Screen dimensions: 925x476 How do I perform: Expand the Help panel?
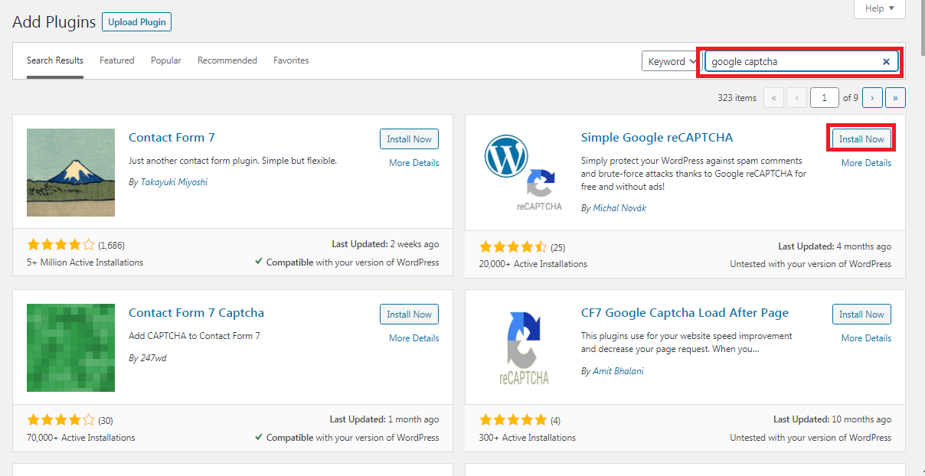880,8
